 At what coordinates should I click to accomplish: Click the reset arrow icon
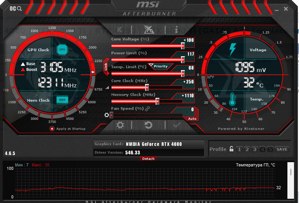click(149, 125)
